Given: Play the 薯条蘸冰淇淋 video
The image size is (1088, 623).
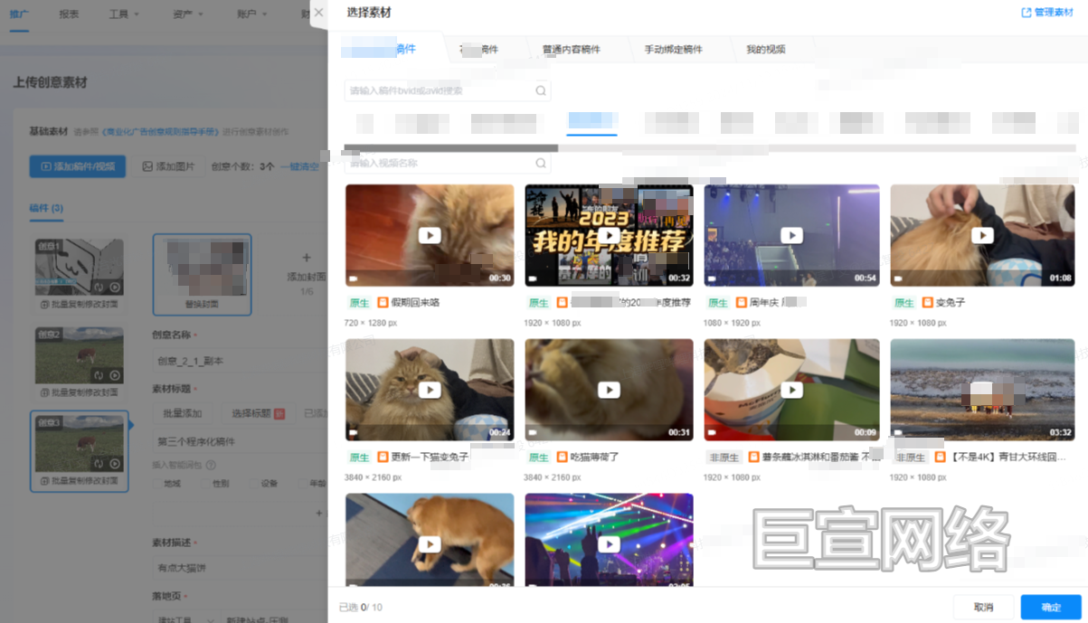Looking at the screenshot, I should coord(791,390).
